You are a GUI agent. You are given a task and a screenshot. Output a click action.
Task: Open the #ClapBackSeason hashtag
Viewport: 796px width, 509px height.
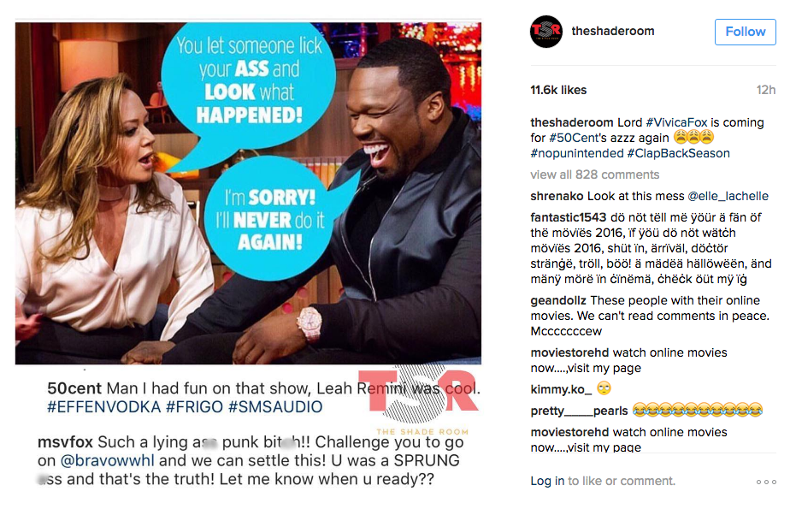tap(678, 153)
